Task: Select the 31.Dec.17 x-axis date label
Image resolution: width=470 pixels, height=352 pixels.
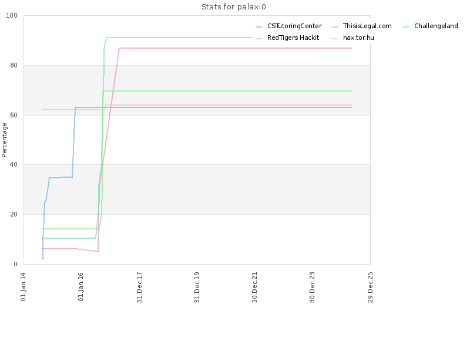Action: click(139, 287)
